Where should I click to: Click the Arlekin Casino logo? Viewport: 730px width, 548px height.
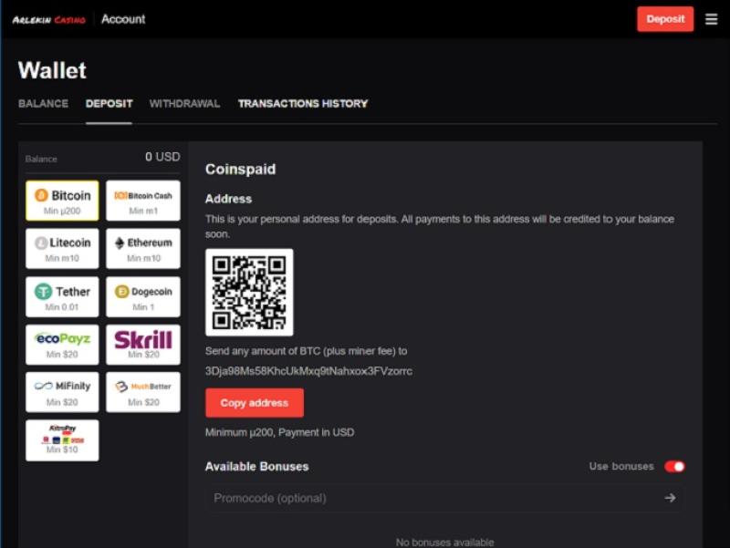[x=49, y=19]
